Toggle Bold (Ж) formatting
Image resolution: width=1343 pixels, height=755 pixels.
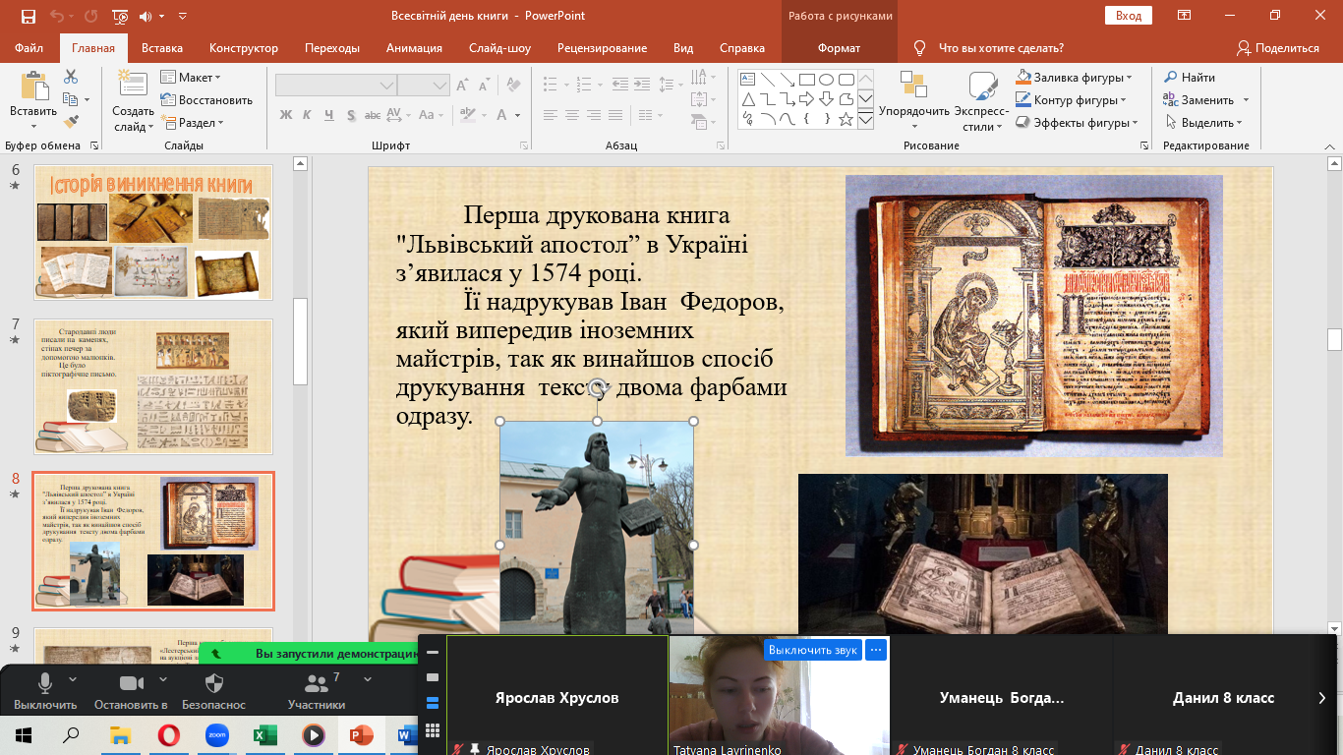tap(286, 115)
